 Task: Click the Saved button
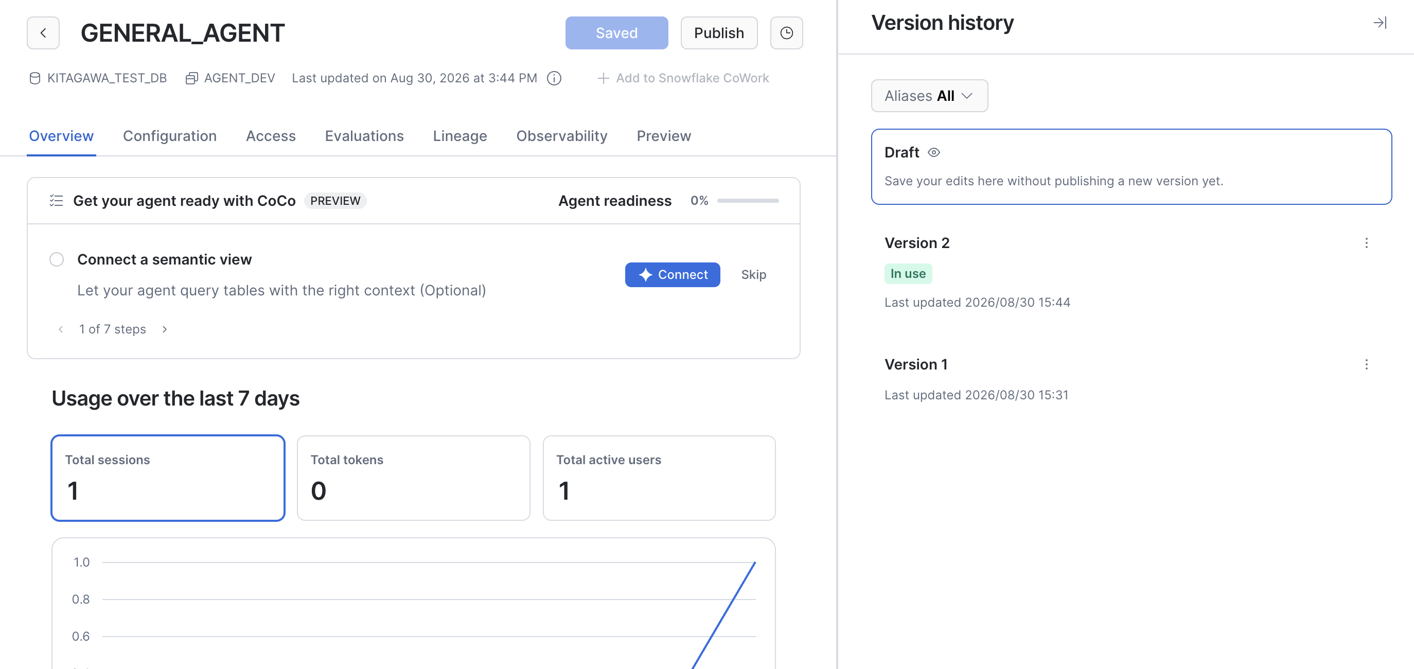tap(616, 33)
